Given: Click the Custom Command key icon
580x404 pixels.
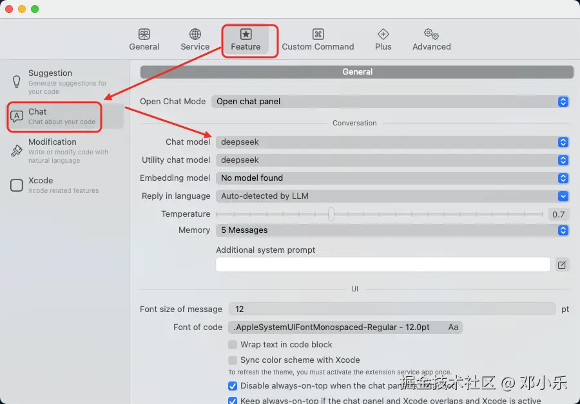Looking at the screenshot, I should point(318,34).
